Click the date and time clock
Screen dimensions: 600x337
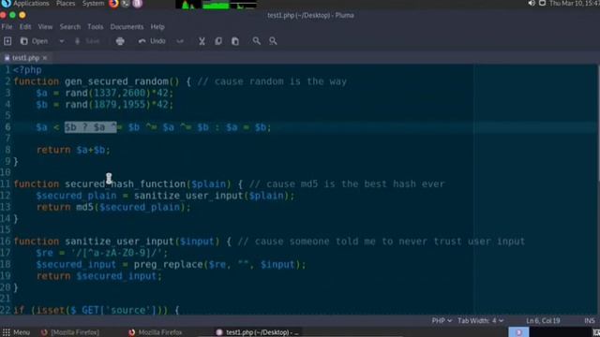click(574, 4)
